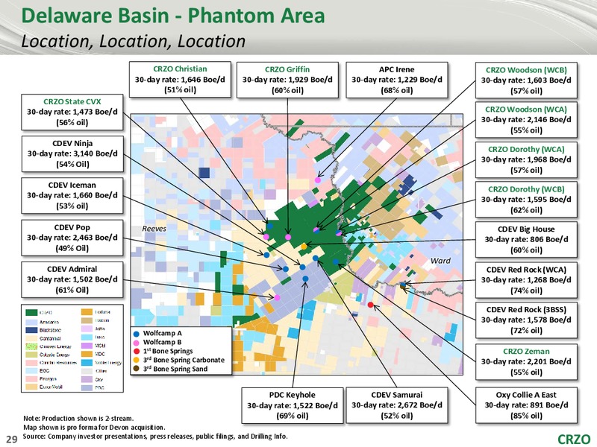Click the CDEV Ninja callout box
Viewport: 597px width, 447px height.
pos(72,153)
